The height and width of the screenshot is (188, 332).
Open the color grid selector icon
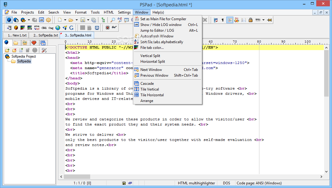coord(23,28)
